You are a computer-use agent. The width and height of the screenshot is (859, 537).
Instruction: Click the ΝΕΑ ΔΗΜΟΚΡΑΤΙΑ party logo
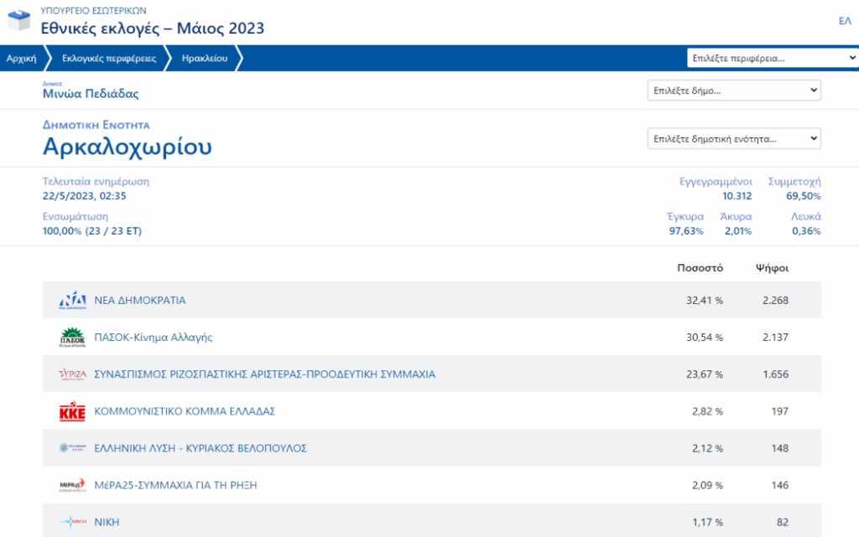click(72, 300)
